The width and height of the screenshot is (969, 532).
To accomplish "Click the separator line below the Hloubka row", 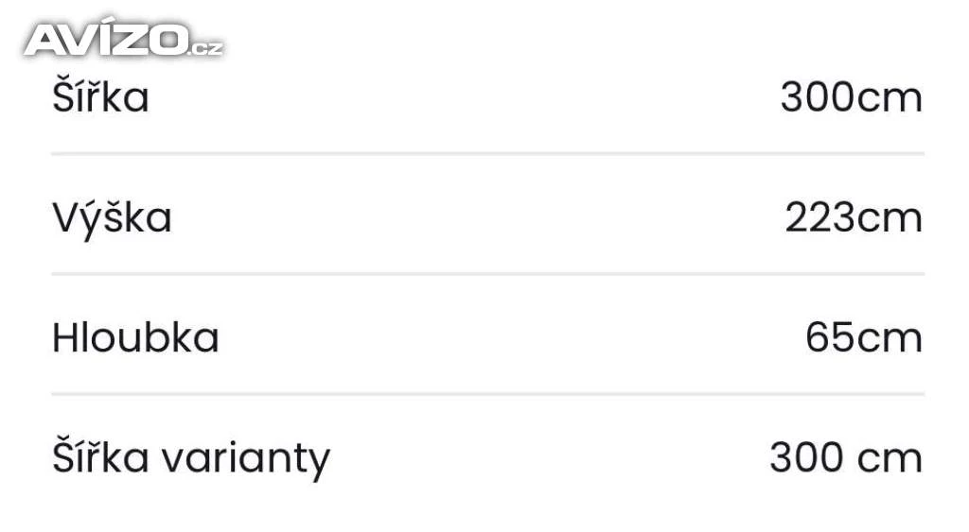I will [x=487, y=393].
